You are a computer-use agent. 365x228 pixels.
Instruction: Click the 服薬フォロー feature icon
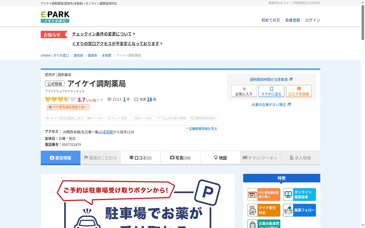click(x=299, y=210)
